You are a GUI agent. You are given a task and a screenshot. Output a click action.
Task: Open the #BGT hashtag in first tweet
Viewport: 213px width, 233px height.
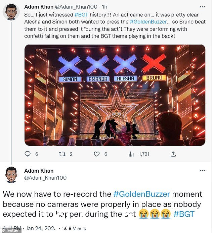(x=81, y=15)
